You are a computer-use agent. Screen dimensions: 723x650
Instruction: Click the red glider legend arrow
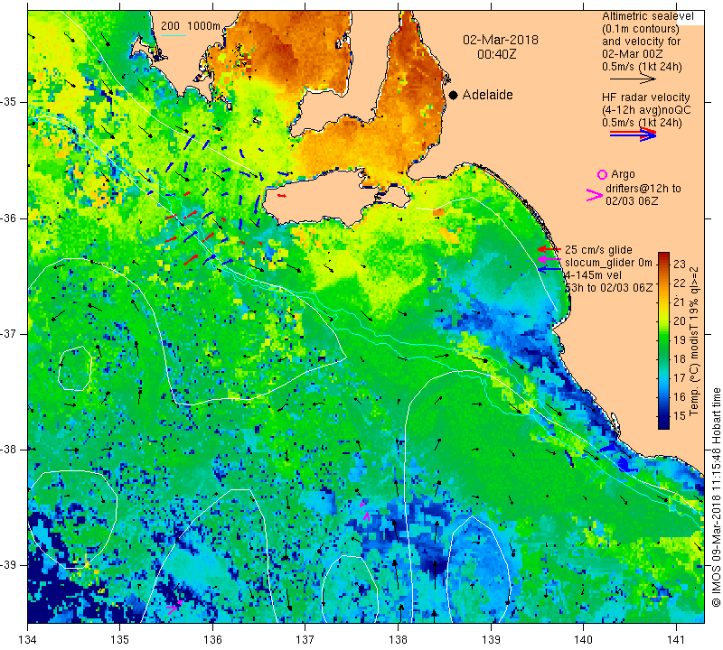(x=549, y=249)
